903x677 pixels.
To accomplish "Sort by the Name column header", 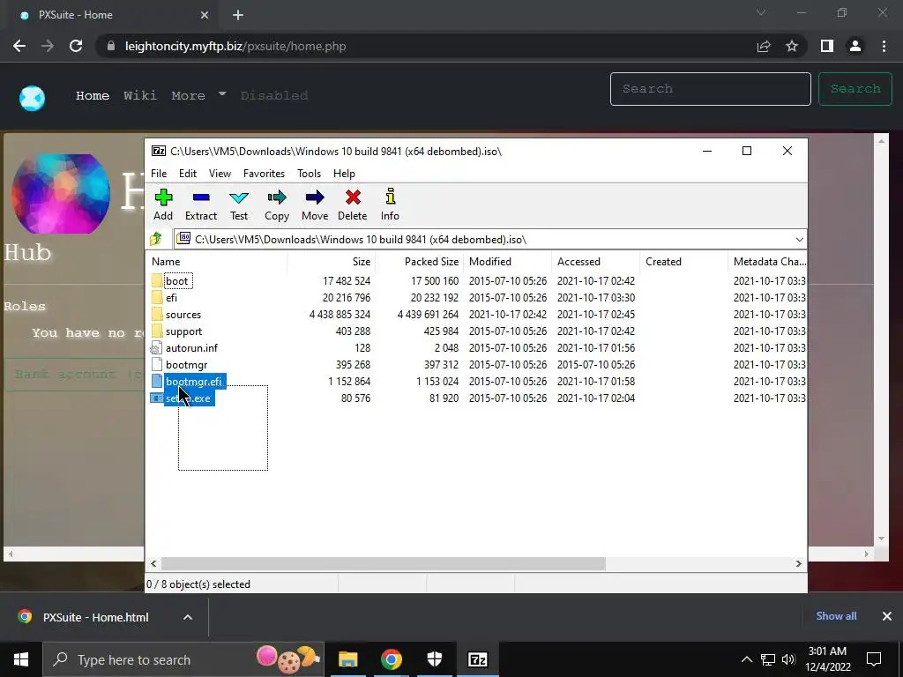I will pos(217,261).
